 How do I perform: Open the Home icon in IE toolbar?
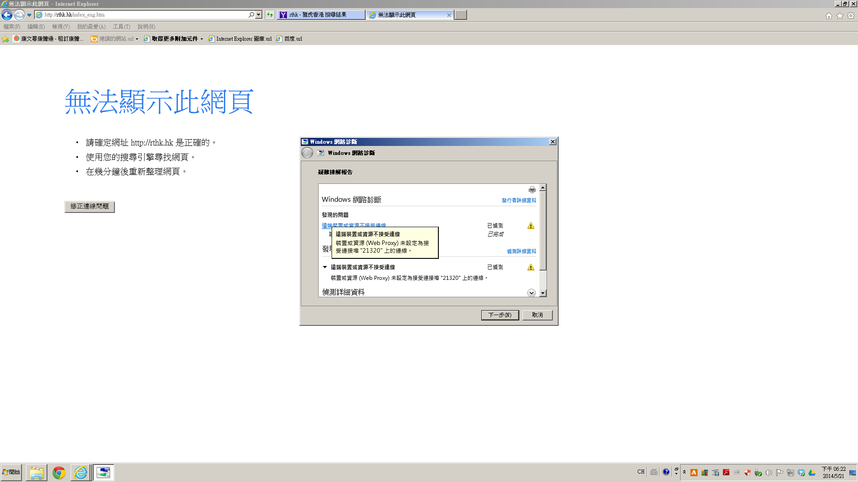point(829,16)
